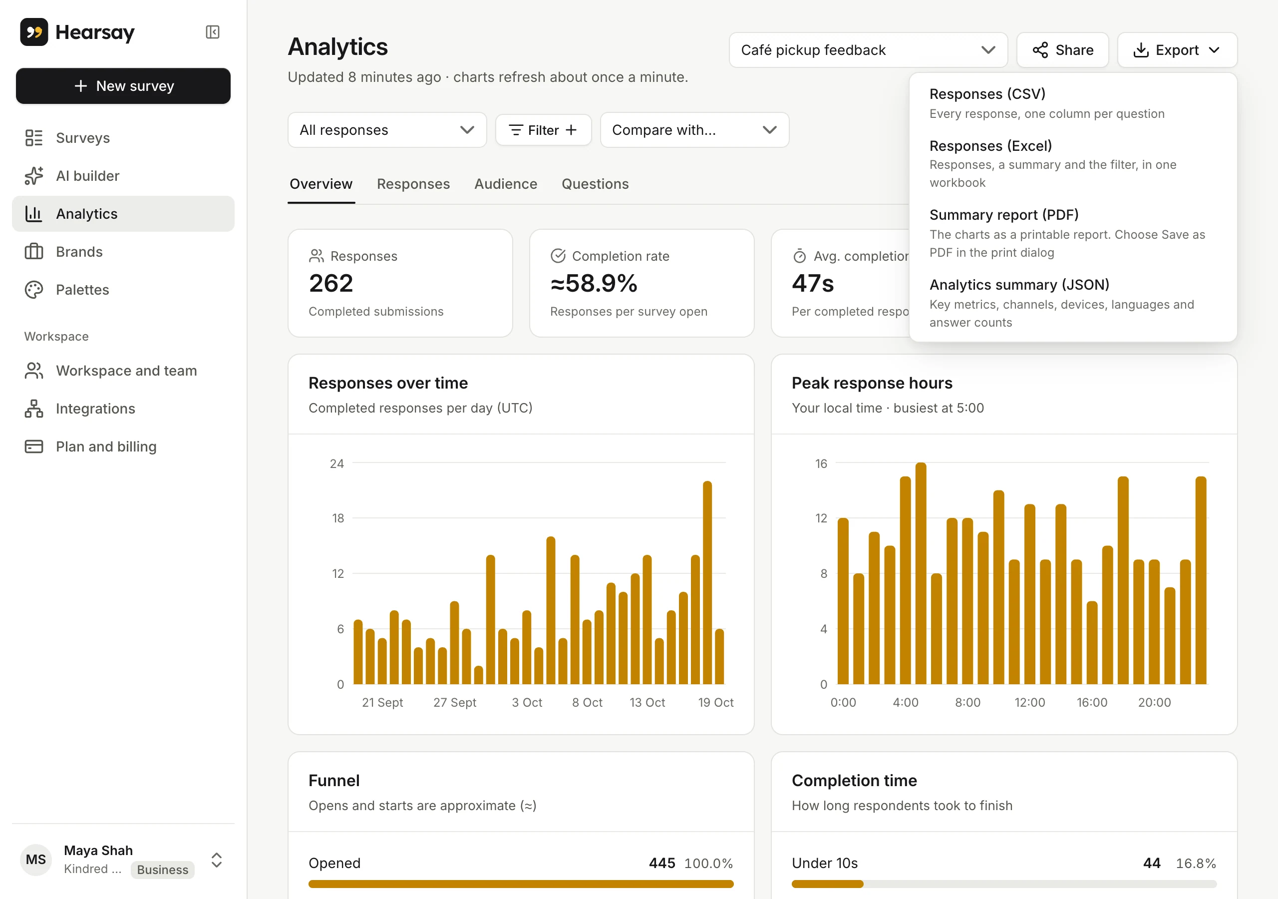Open Integrations in the sidebar
Viewport: 1278px width, 899px height.
click(x=123, y=409)
